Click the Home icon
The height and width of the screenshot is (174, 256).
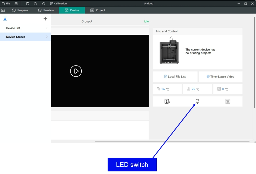[3, 10]
